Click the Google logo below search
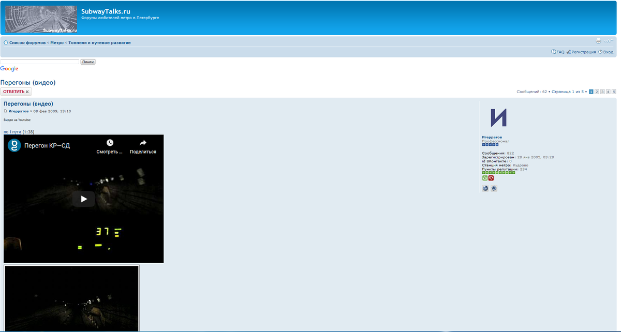The width and height of the screenshot is (621, 332). 9,69
